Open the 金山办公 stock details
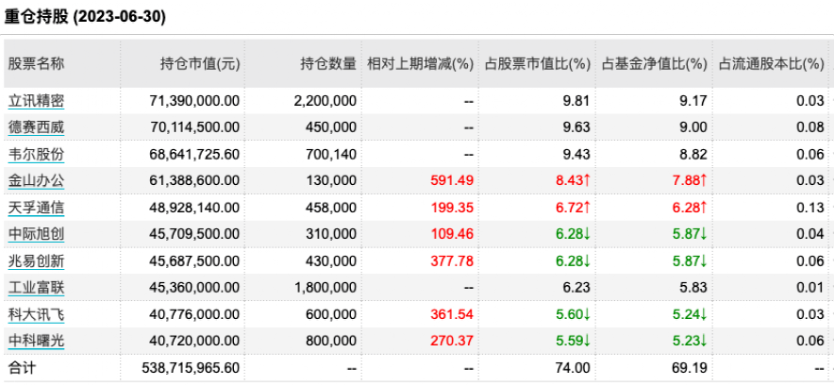The width and height of the screenshot is (834, 386). [x=36, y=180]
